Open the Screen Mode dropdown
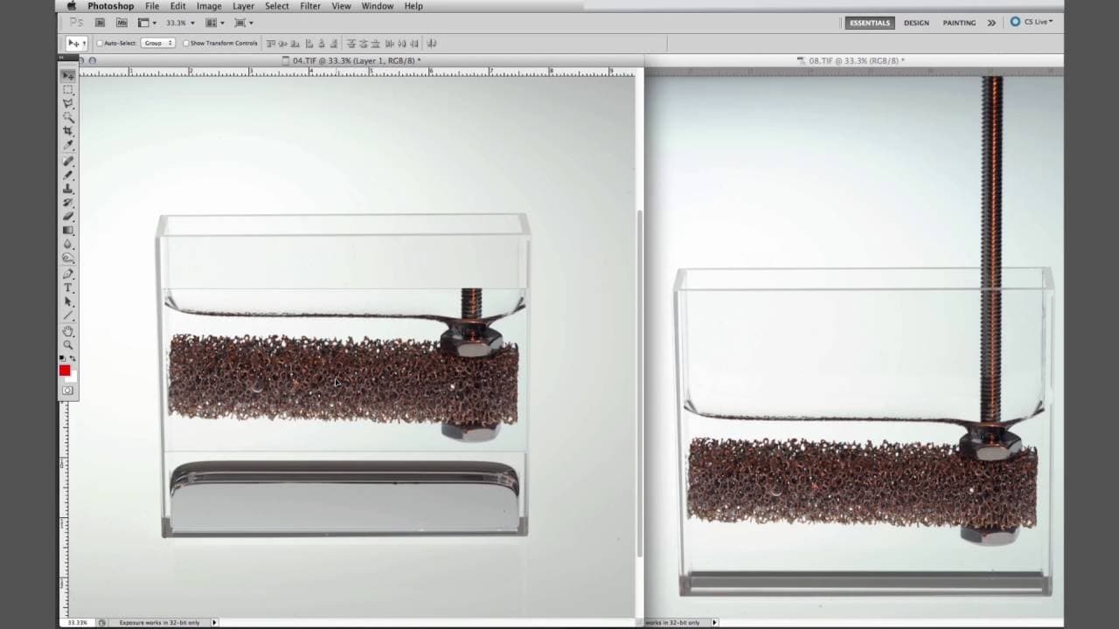This screenshot has height=629, width=1119. pos(244,23)
